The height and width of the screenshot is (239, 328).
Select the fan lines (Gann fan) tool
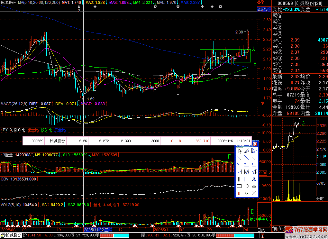254,151
